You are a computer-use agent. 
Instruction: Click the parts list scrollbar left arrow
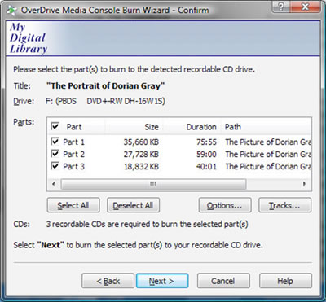pos(54,184)
